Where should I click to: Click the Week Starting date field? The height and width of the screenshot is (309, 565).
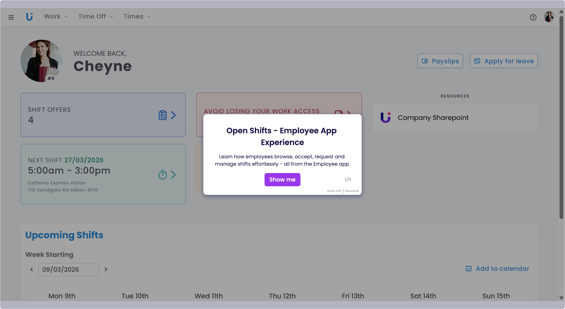pyautogui.click(x=69, y=270)
